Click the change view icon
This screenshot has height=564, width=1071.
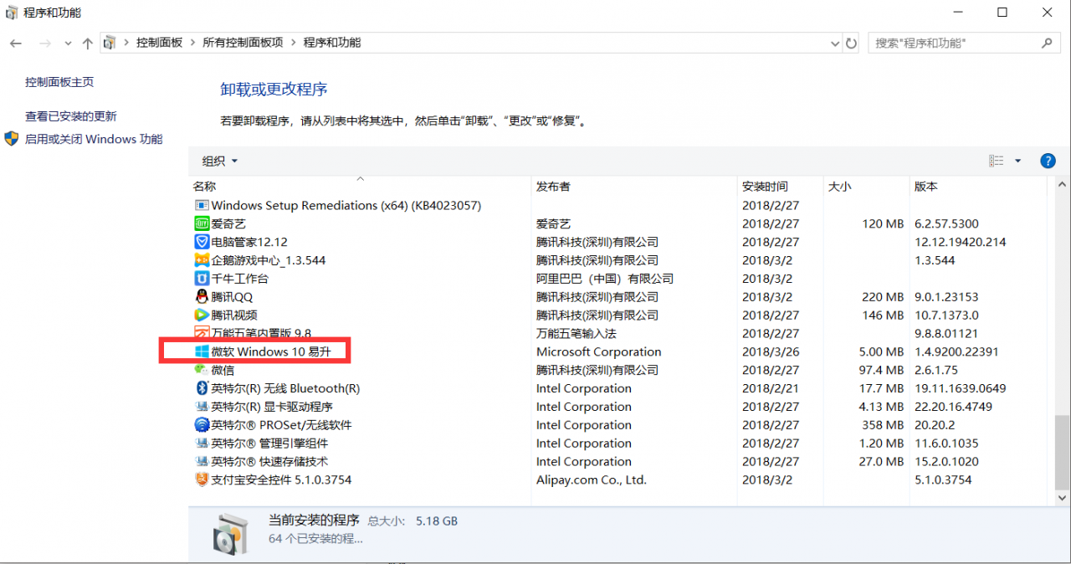pos(997,161)
